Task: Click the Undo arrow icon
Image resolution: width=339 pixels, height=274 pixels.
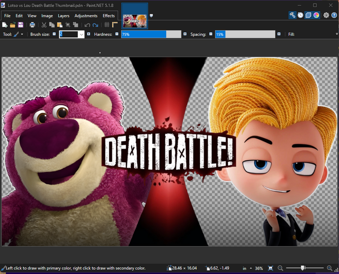Action: [x=87, y=25]
